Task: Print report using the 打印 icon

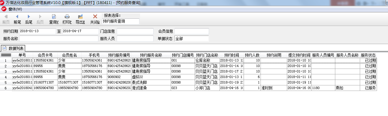Action: [67, 19]
